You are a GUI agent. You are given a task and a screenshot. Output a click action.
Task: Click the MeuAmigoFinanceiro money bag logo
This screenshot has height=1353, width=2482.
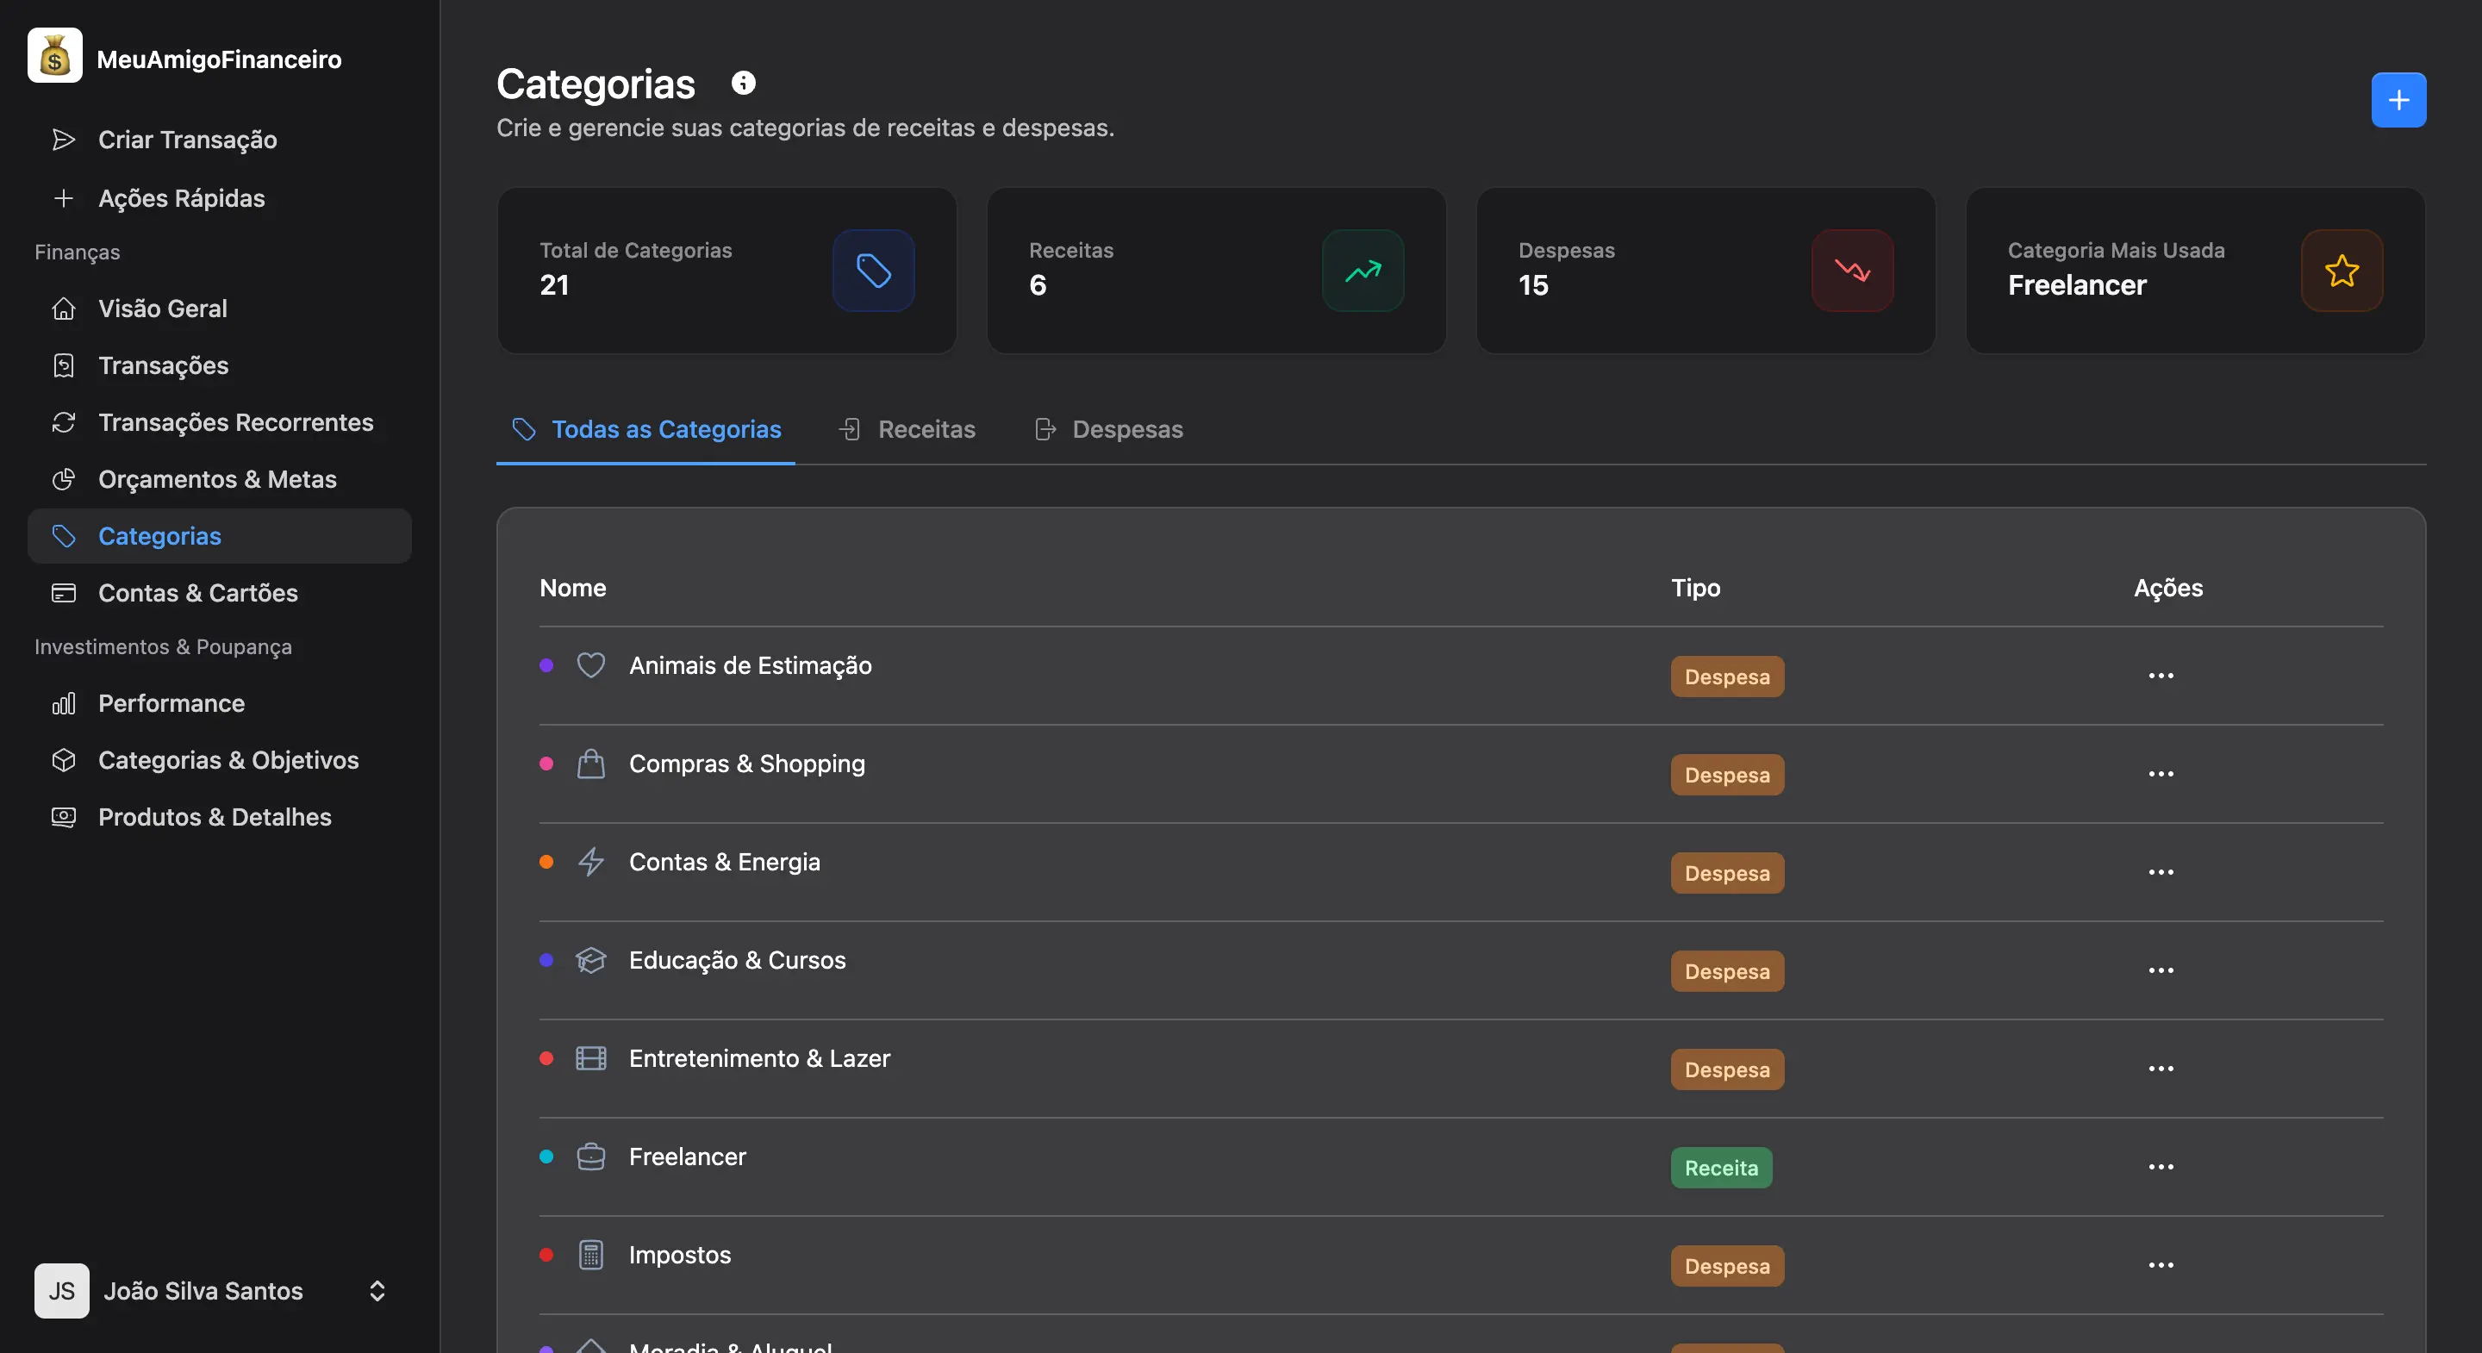(55, 56)
